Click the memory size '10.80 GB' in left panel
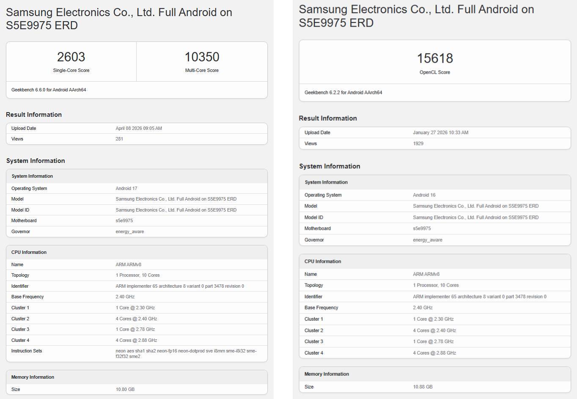 pyautogui.click(x=125, y=389)
